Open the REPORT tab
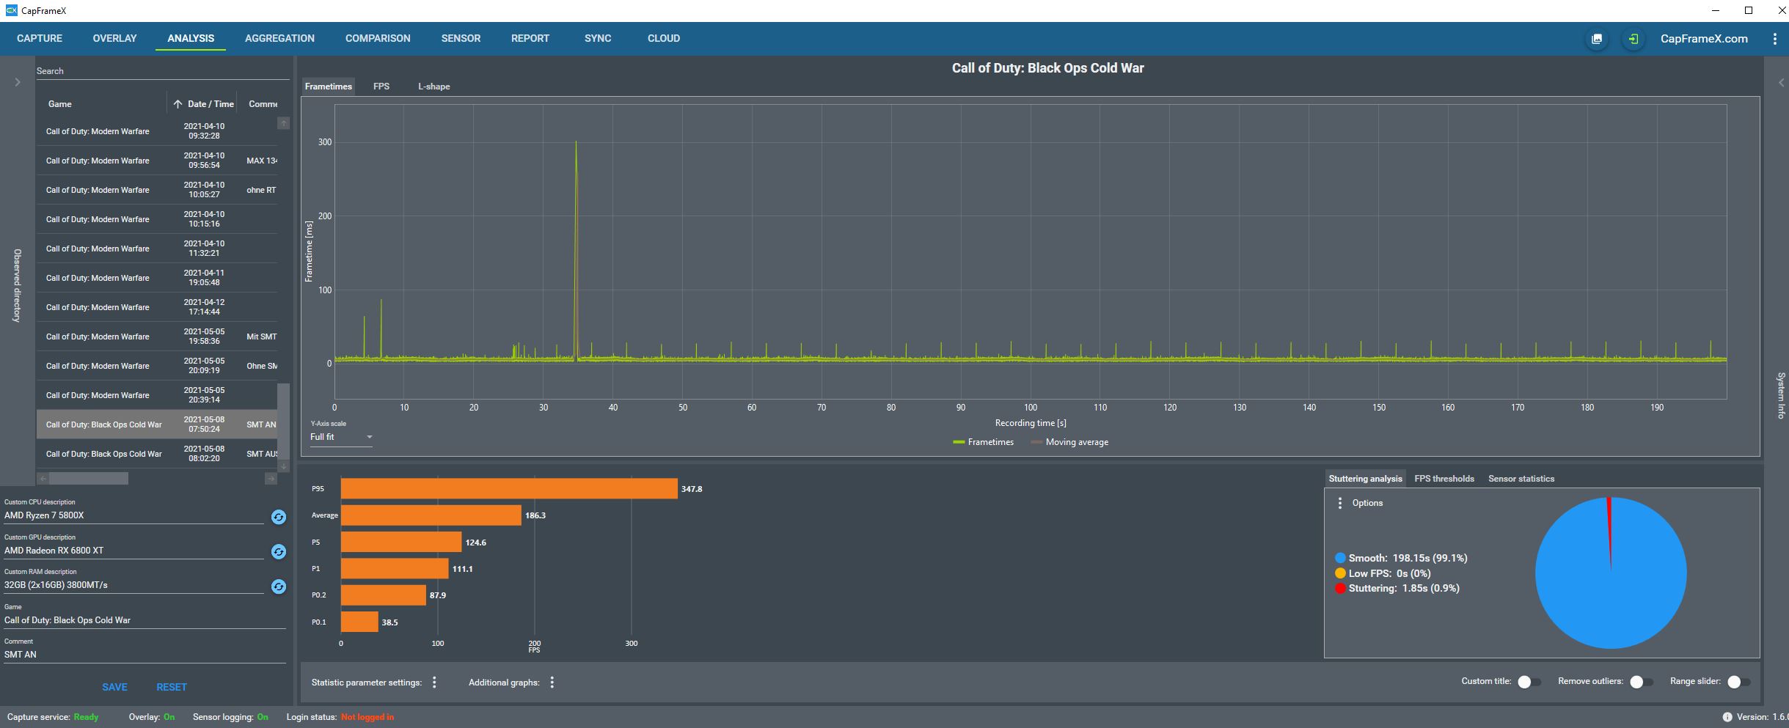 (x=530, y=38)
